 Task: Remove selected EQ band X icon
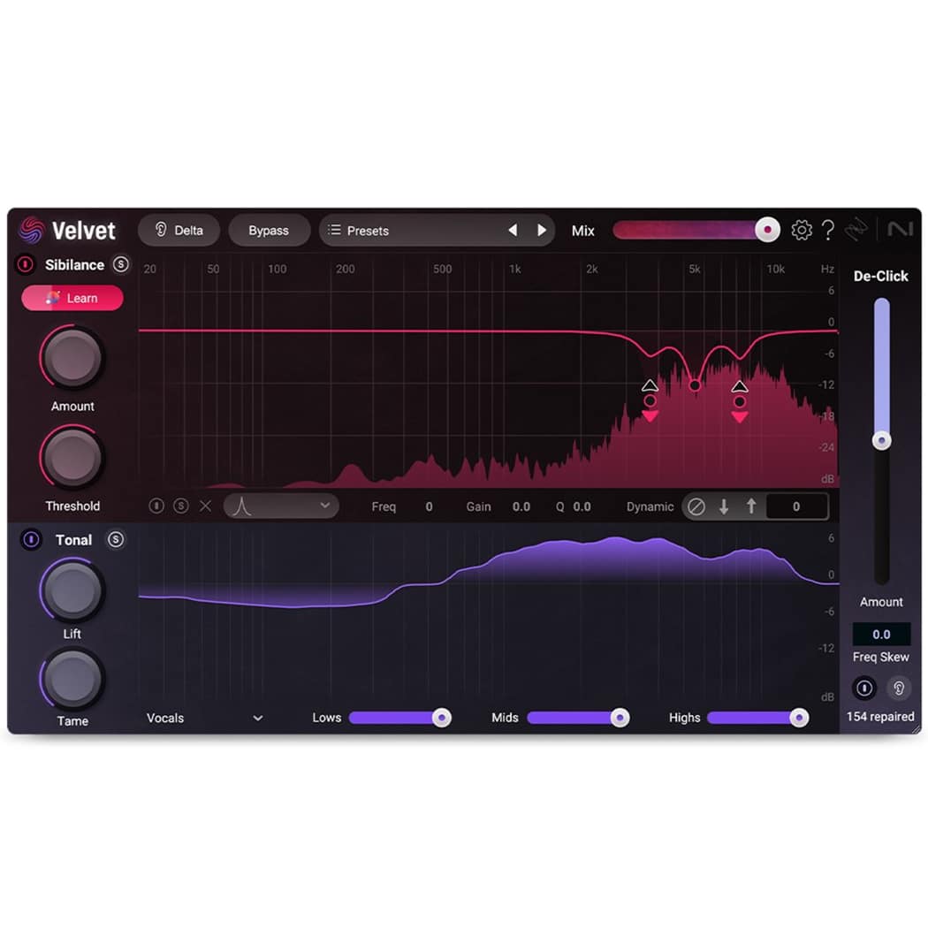(x=205, y=506)
